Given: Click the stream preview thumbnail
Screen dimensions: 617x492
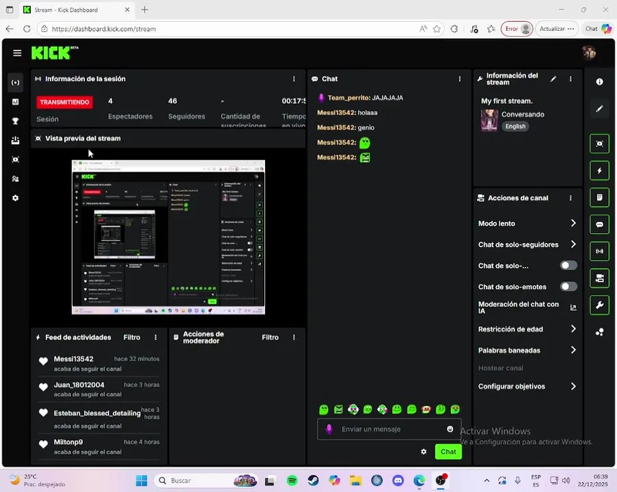Looking at the screenshot, I should point(168,237).
